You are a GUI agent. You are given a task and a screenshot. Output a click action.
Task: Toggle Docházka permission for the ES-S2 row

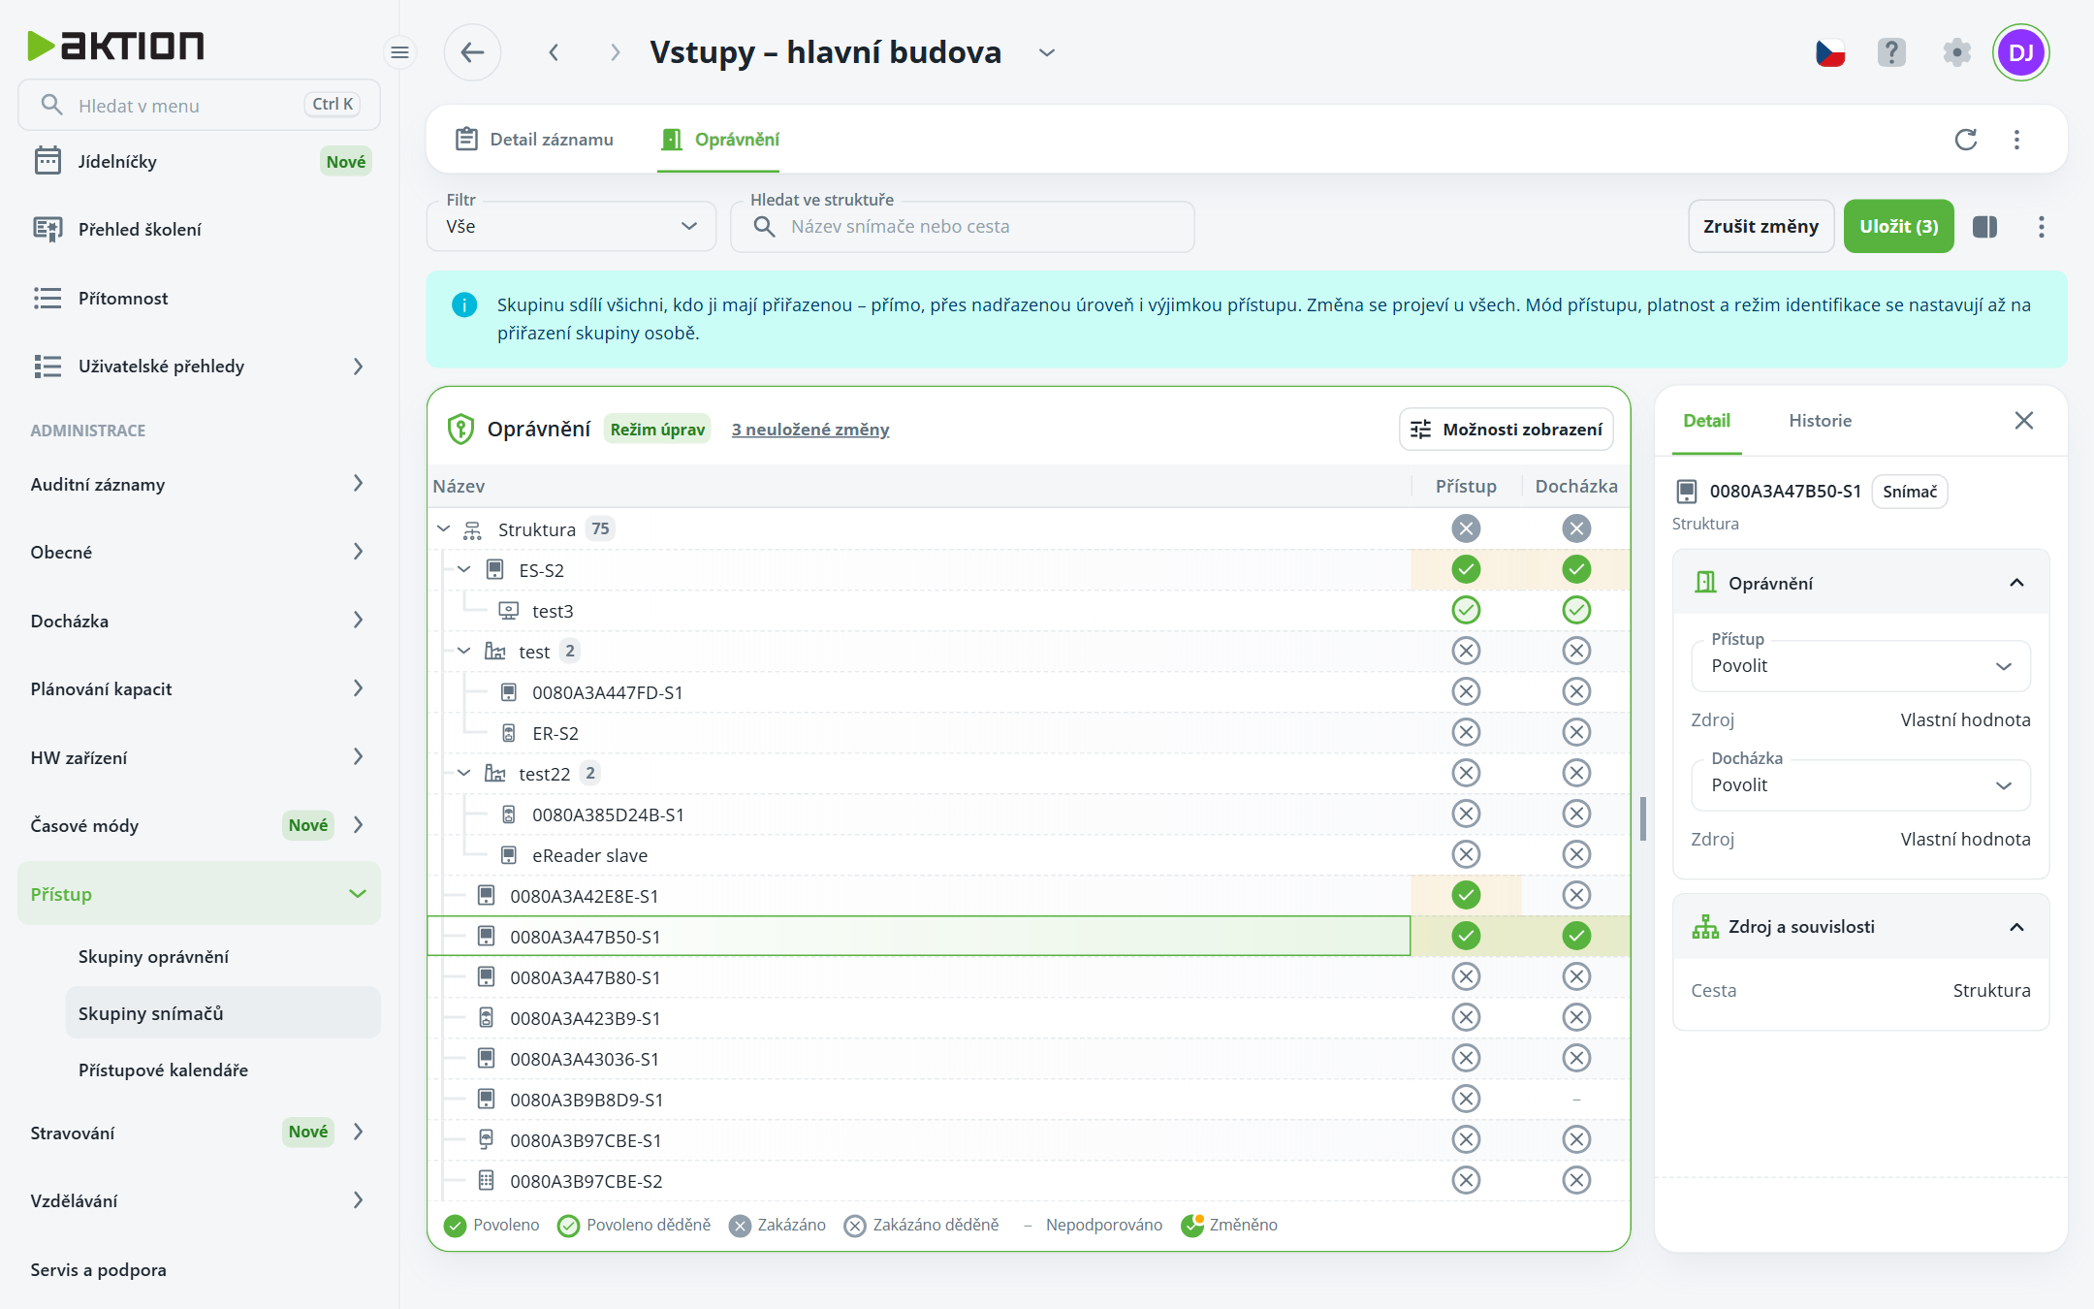pos(1576,569)
